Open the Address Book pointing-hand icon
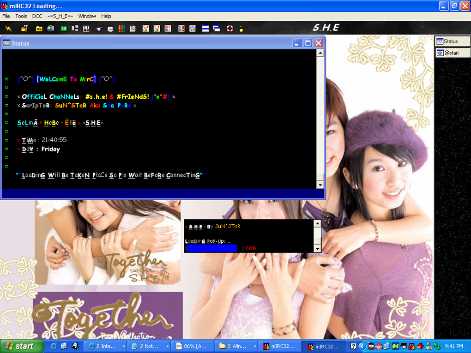The height and width of the screenshot is (353, 471). tap(99, 29)
